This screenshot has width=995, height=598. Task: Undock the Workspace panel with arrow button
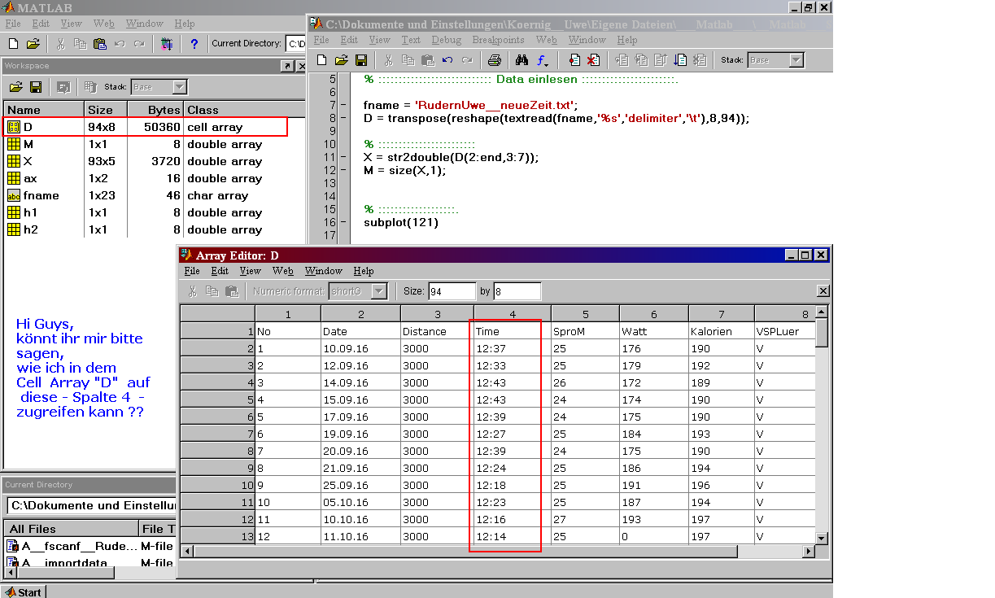[287, 66]
